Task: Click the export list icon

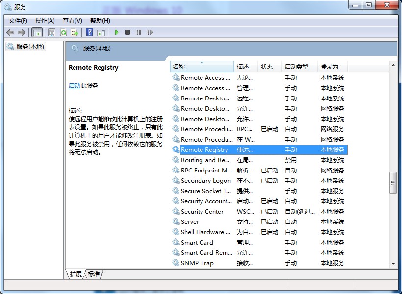Action: tap(75, 32)
